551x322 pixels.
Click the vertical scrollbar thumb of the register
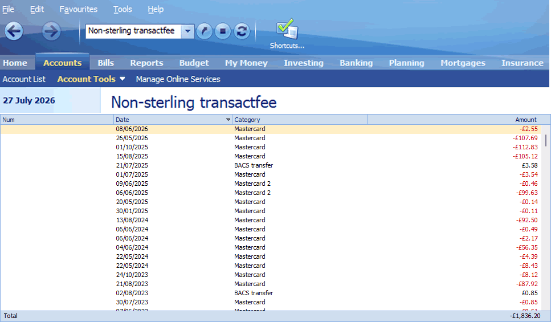546,140
